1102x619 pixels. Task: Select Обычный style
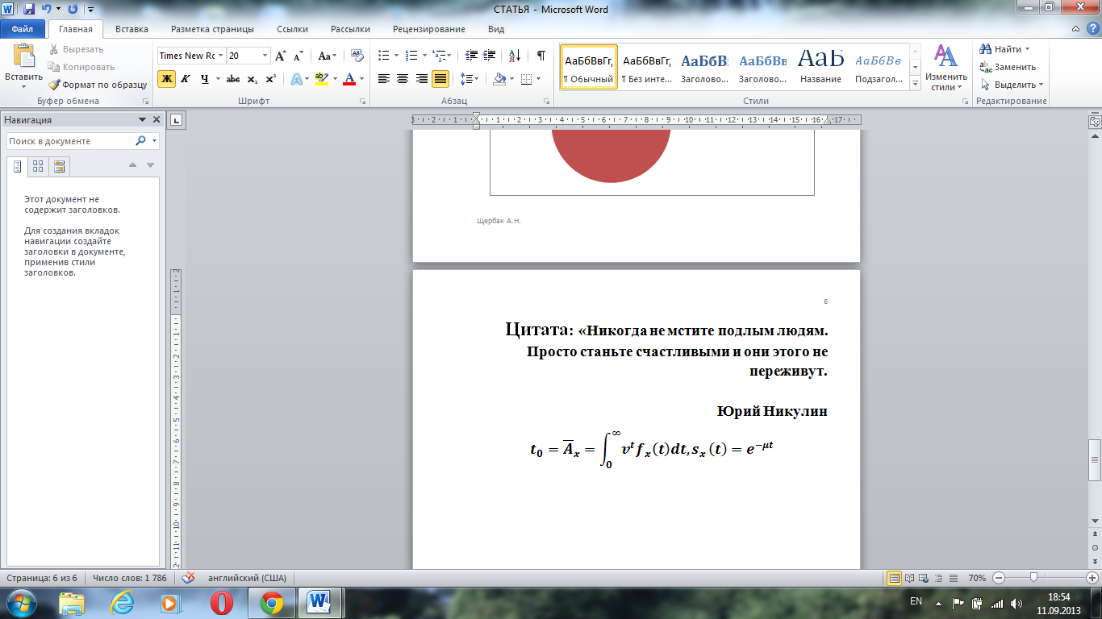(x=589, y=68)
